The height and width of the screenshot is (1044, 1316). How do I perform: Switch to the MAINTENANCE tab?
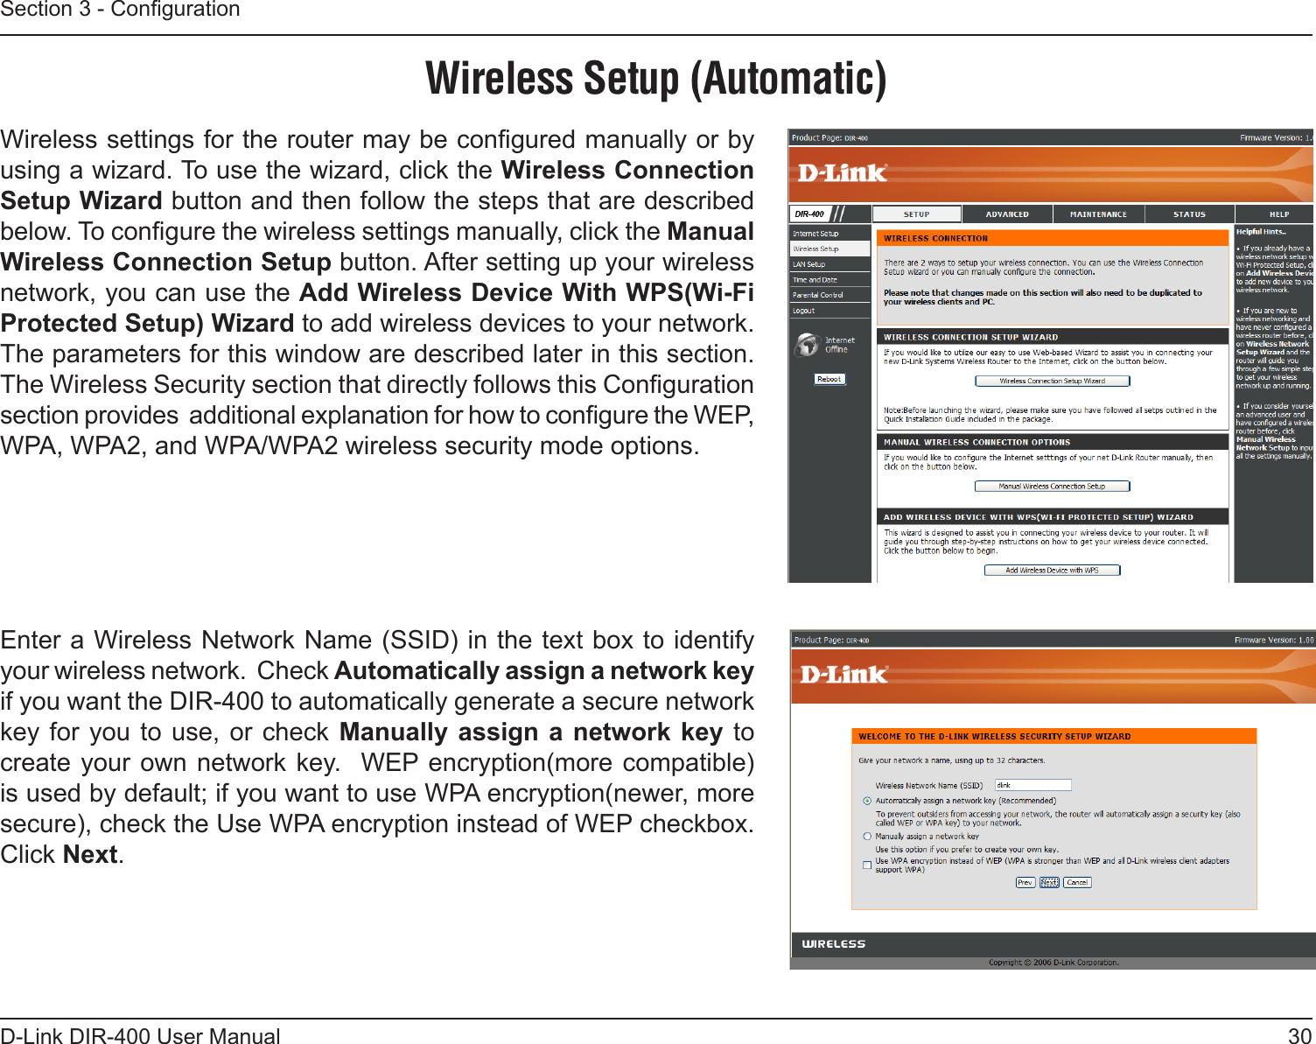pyautogui.click(x=1098, y=214)
